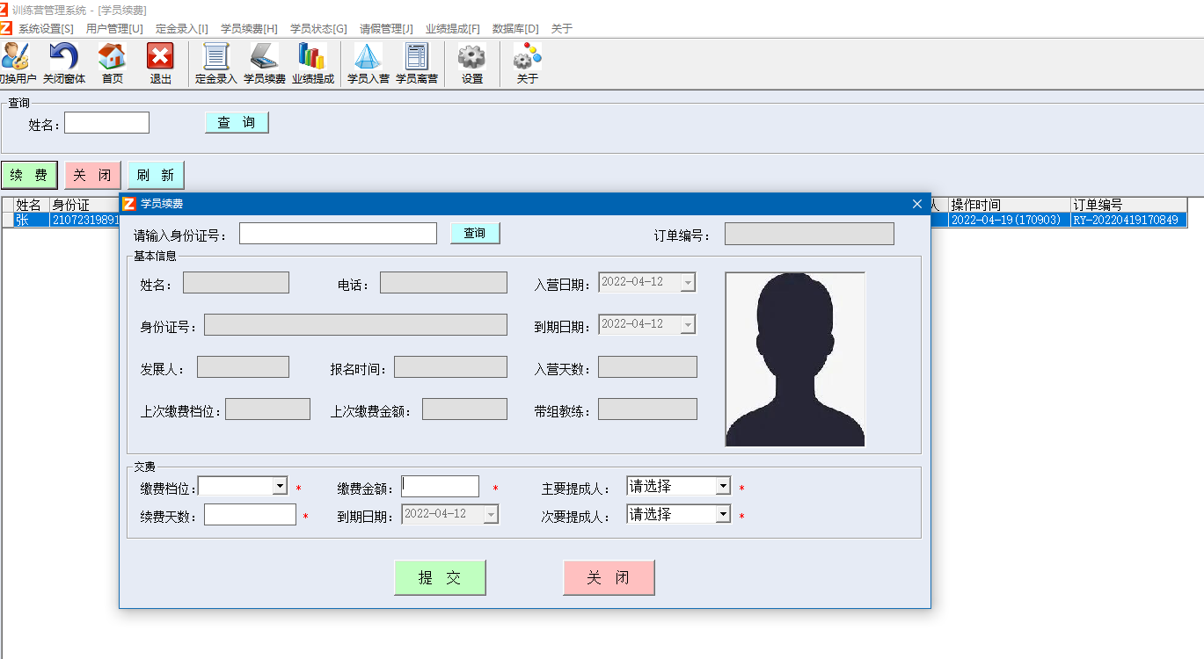Screen dimensions: 1204x659
Task: Expand the 次要提成人 dropdown
Action: coord(722,514)
